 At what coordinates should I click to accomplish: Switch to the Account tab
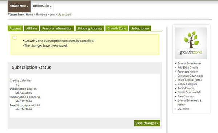tap(15, 28)
